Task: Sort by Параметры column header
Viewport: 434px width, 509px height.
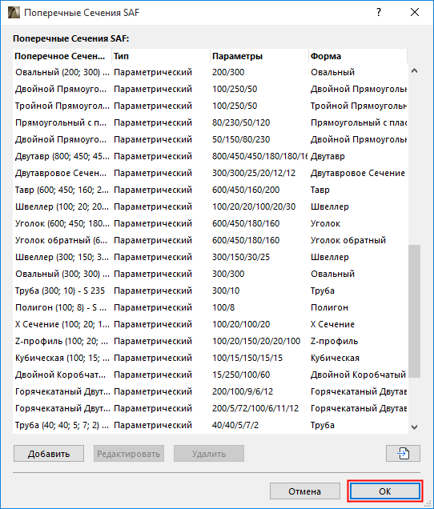Action: click(x=259, y=56)
